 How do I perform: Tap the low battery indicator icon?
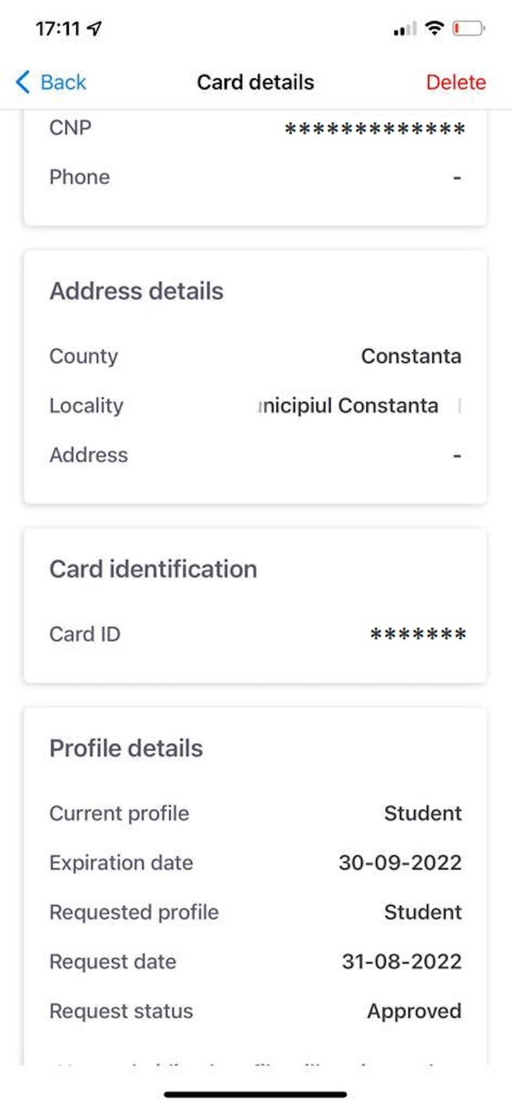(468, 28)
